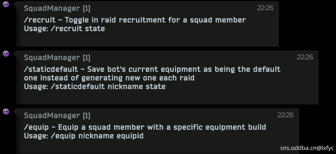Click the 22:26 timestamp on the /recruit message

click(x=265, y=8)
